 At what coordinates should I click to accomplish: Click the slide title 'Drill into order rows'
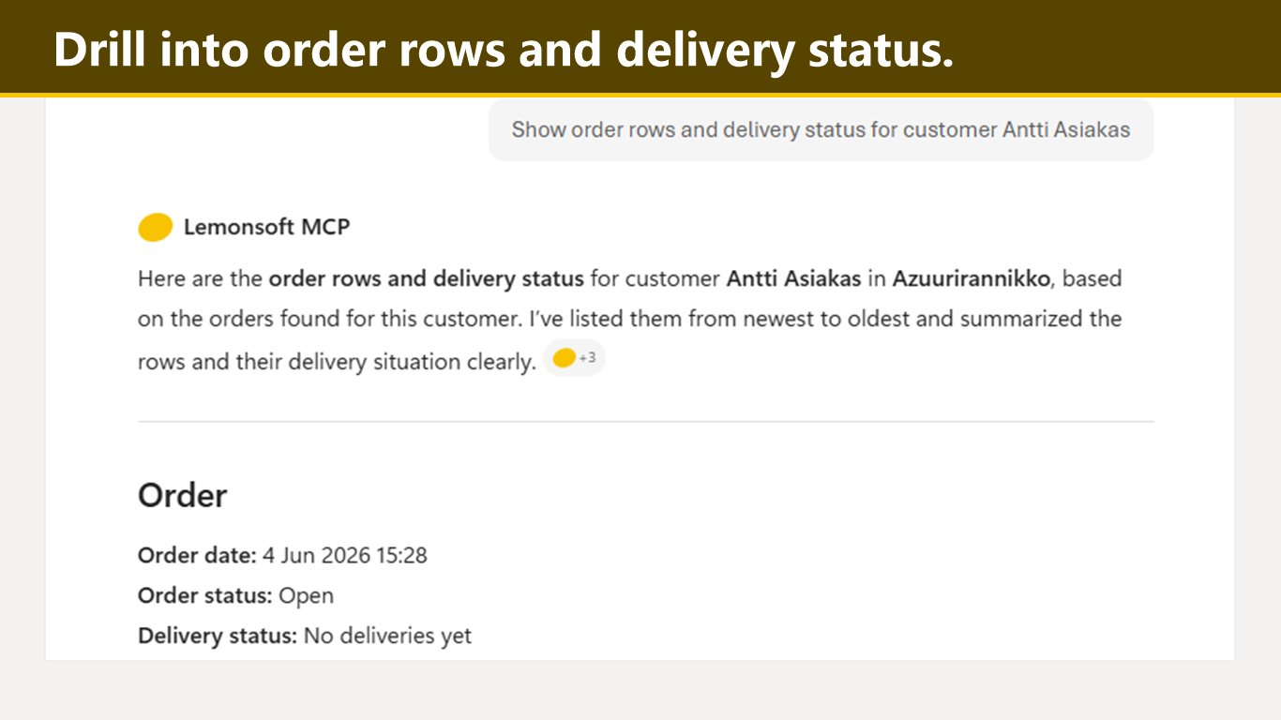[503, 49]
